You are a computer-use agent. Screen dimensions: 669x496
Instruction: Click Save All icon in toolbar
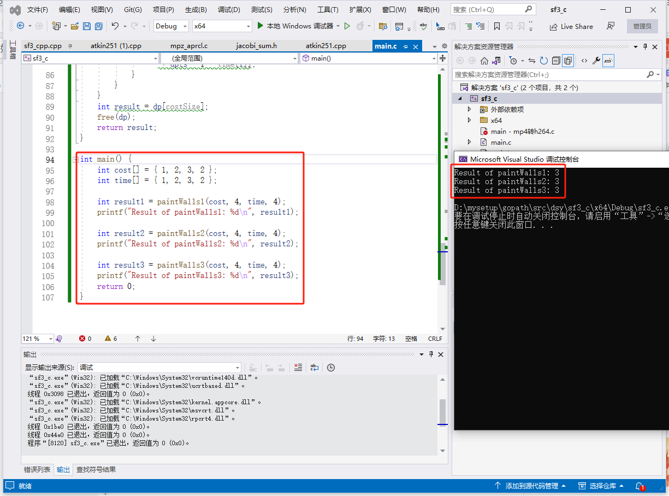coord(99,26)
